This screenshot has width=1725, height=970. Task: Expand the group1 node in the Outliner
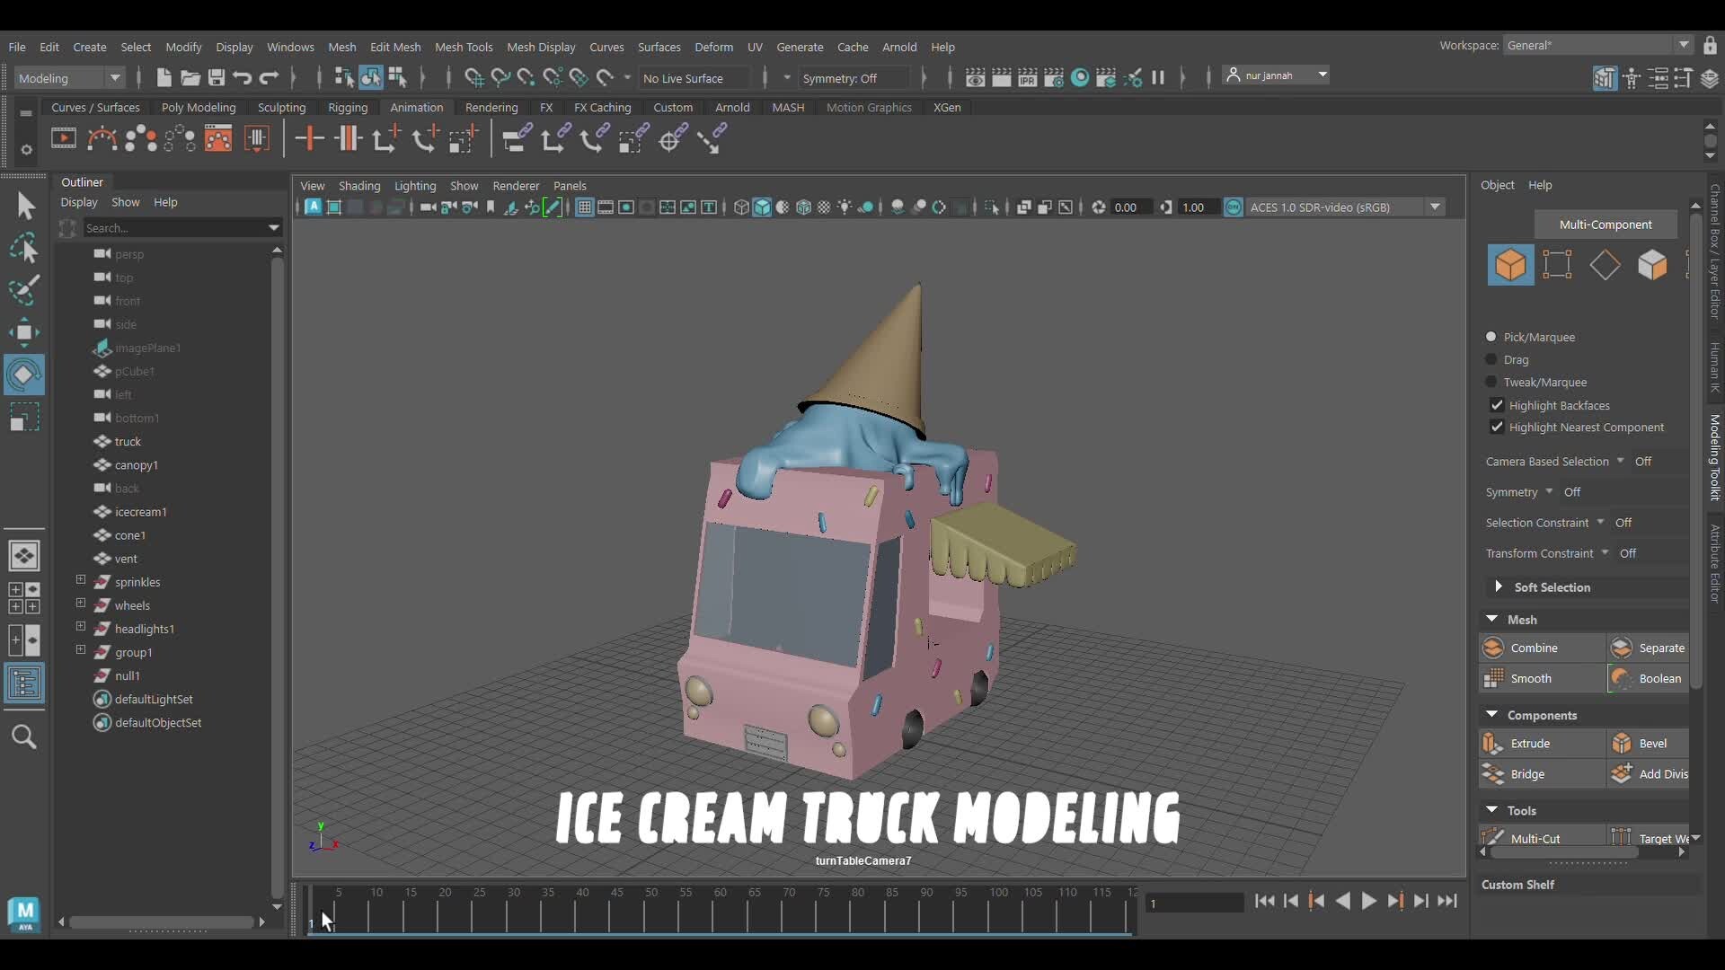pyautogui.click(x=81, y=652)
